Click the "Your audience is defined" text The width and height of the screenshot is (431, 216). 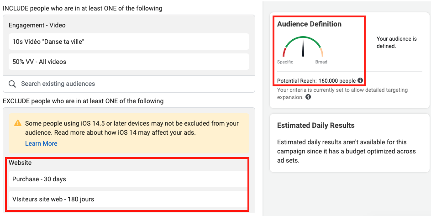click(x=396, y=42)
